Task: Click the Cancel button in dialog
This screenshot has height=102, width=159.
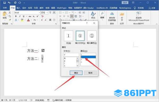Action: pos(90,73)
